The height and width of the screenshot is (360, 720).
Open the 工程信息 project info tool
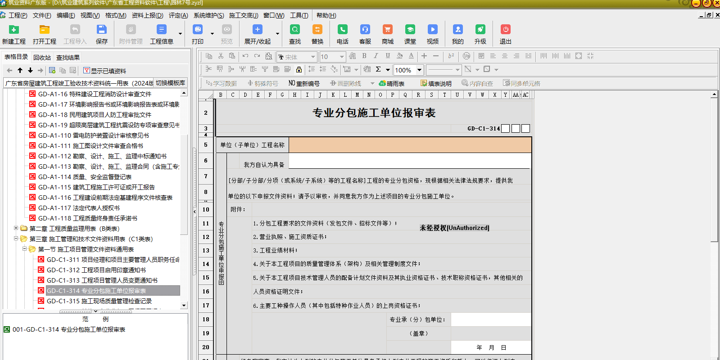[161, 30]
